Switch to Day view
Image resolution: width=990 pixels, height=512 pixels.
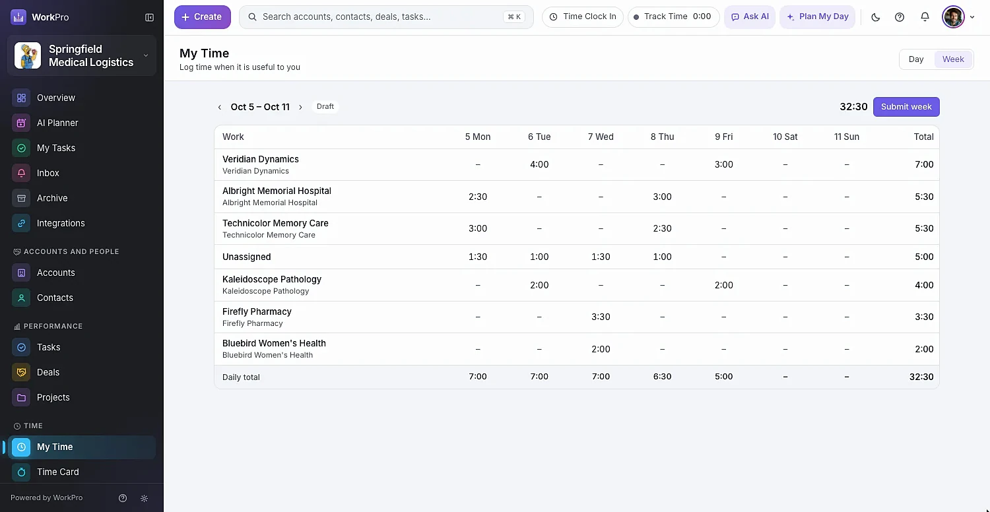[916, 59]
